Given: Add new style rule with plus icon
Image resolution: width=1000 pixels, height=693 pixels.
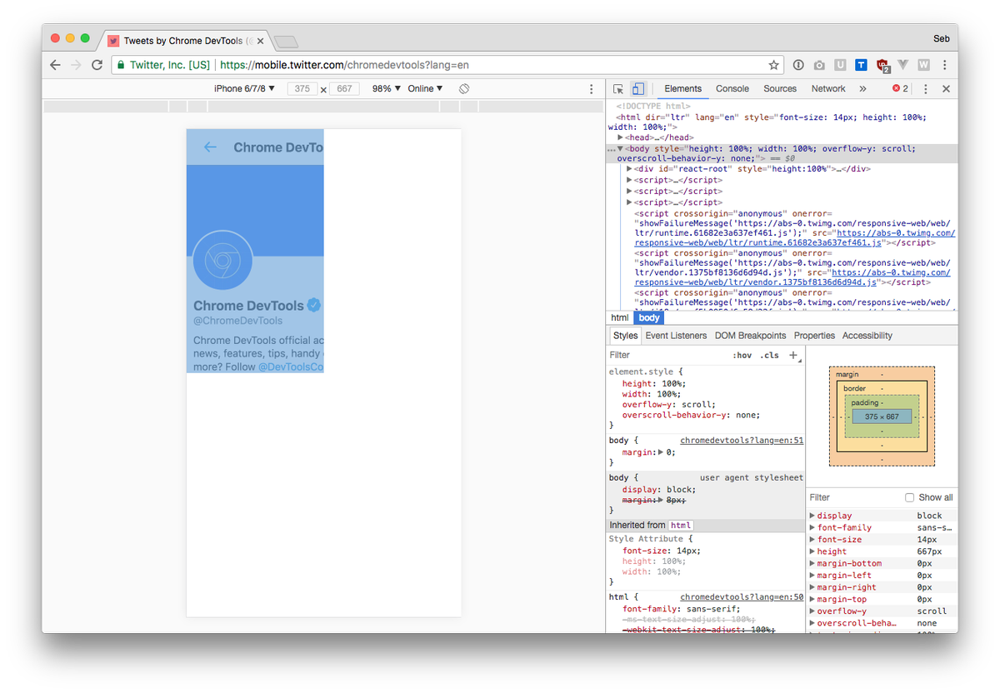Looking at the screenshot, I should coord(793,355).
